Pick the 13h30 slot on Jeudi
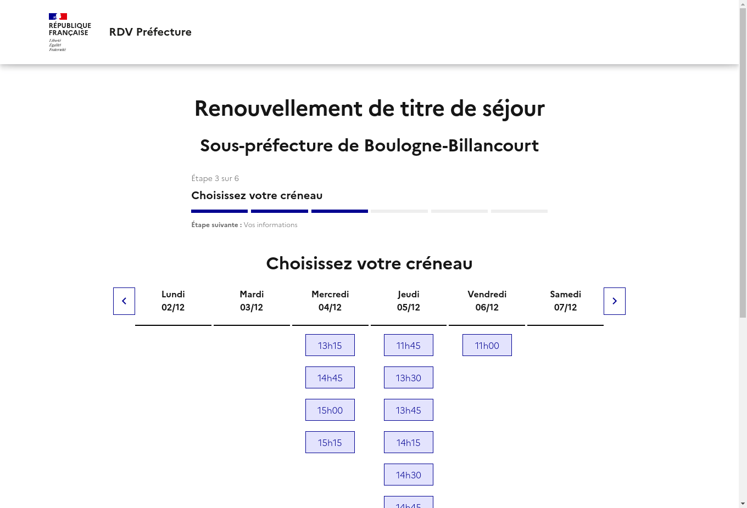This screenshot has height=508, width=747. (409, 377)
